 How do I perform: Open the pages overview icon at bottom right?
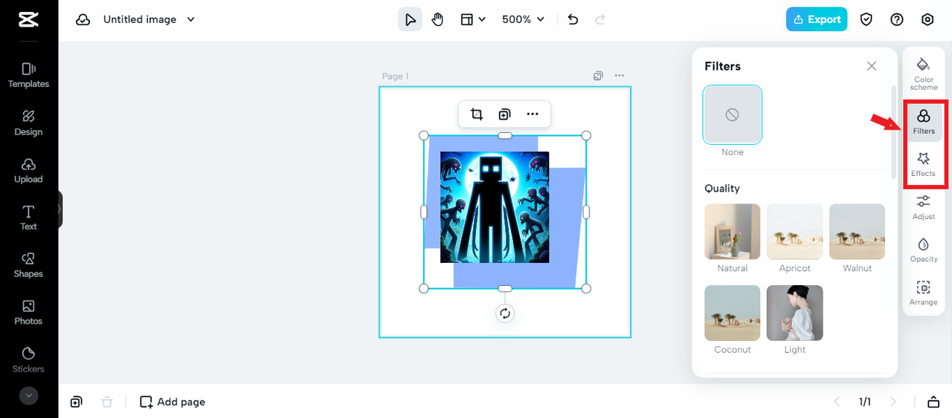(933, 402)
